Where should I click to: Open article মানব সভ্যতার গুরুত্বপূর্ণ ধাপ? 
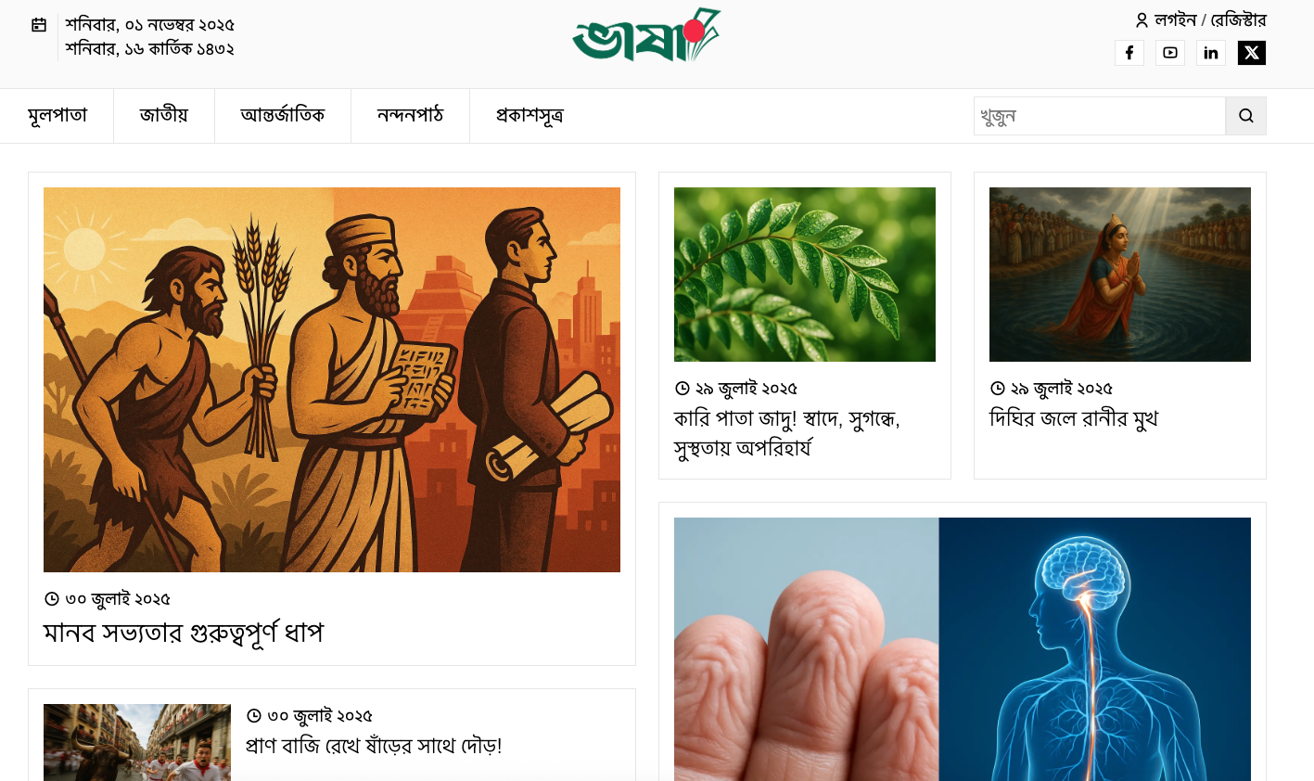184,633
